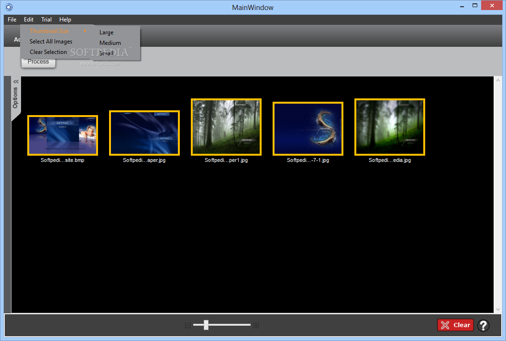Click filename label Softpedi...-7-1.jpg
The width and height of the screenshot is (506, 341).
point(308,160)
